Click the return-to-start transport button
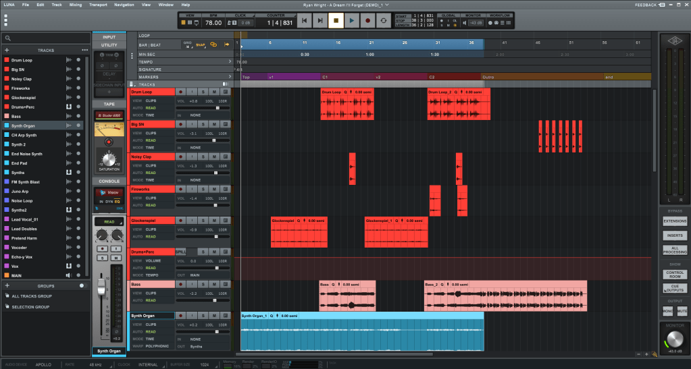 pos(305,21)
